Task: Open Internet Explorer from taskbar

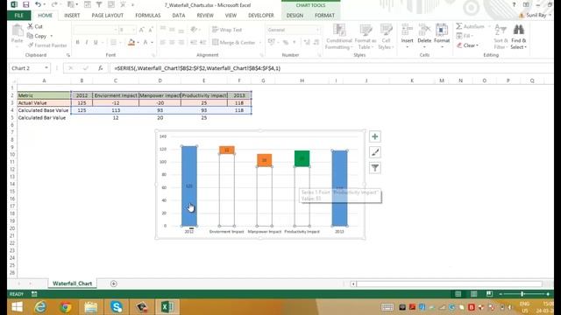Action: click(40, 307)
